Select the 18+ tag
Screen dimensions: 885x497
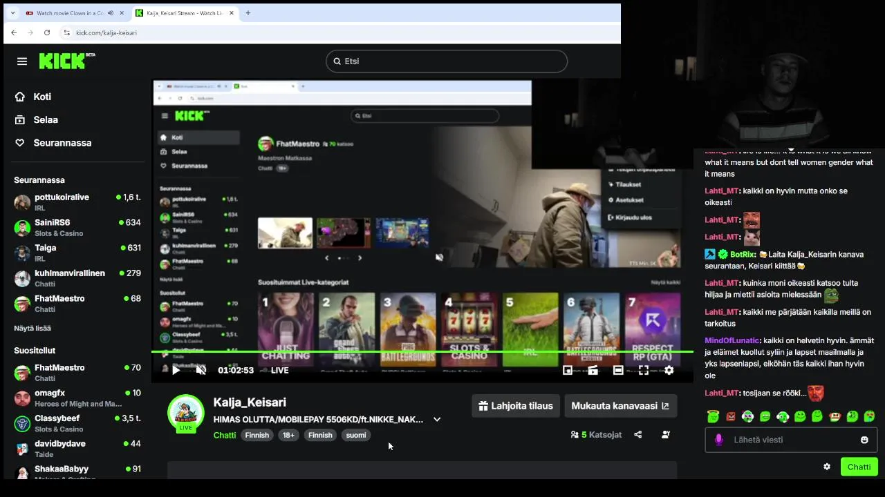288,435
